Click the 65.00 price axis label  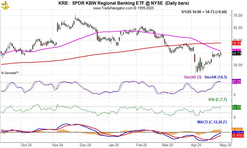pyautogui.click(x=238, y=28)
